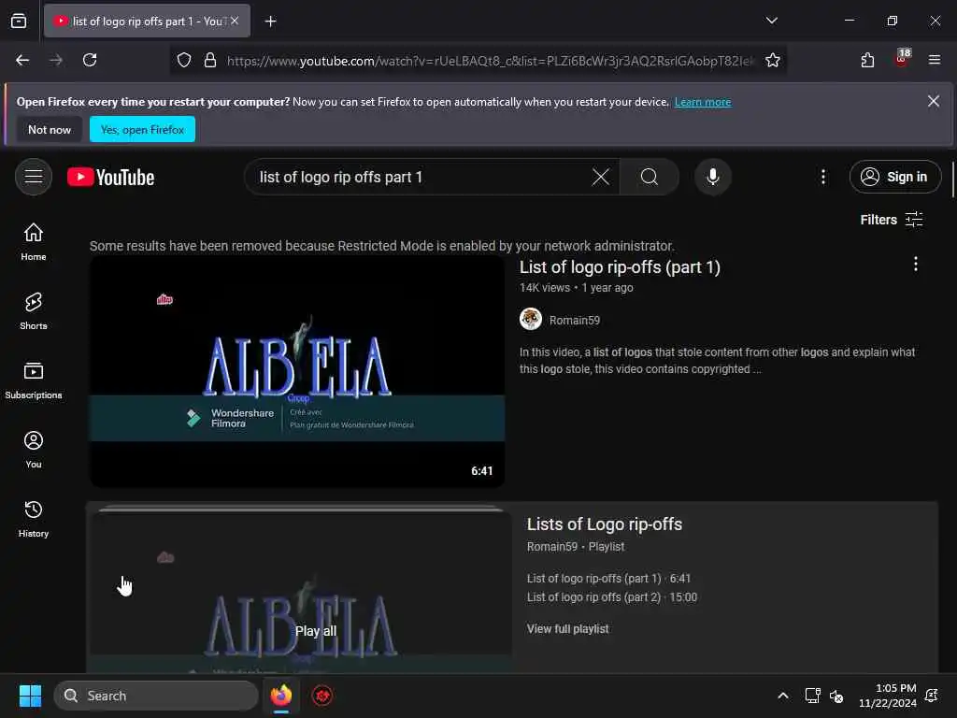Open action menu for List of logo rip-offs (part 1)
This screenshot has width=957, height=718.
coord(915,265)
